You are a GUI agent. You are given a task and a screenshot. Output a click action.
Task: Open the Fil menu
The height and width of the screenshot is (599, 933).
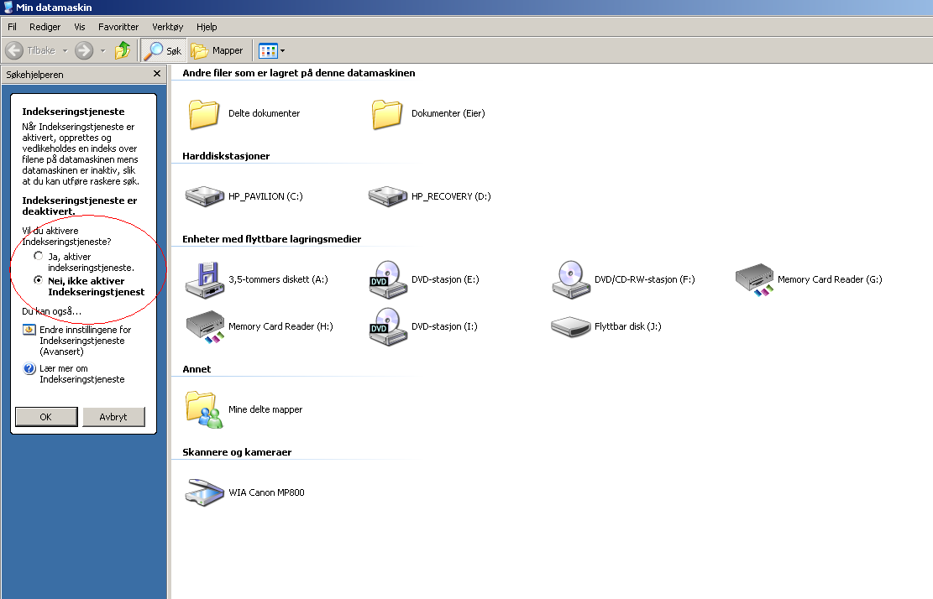12,27
